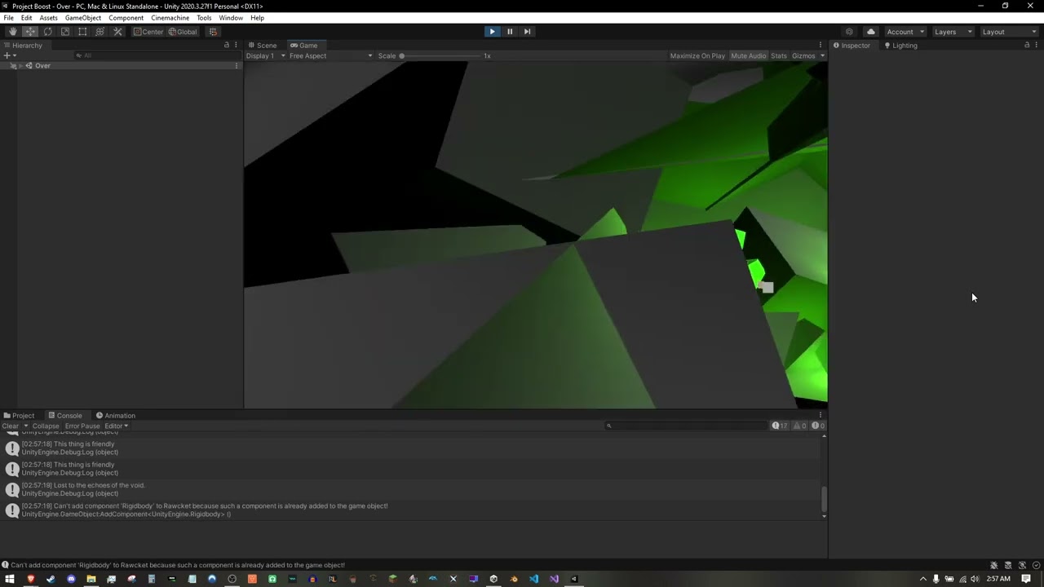Open the Console Editor dropdown
The width and height of the screenshot is (1044, 587).
click(117, 426)
